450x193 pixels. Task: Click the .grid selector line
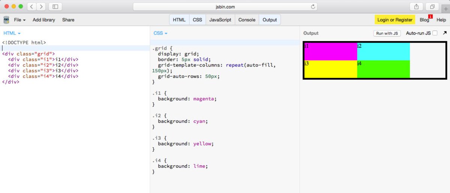162,48
